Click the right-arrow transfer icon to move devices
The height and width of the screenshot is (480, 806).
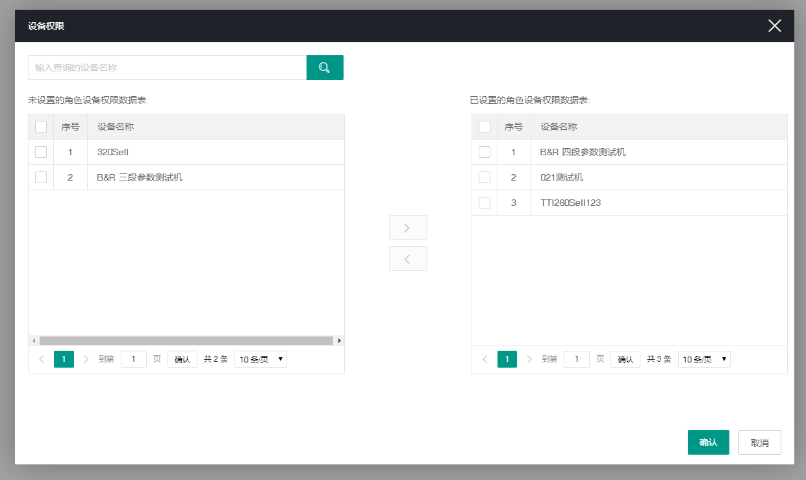pyautogui.click(x=408, y=227)
